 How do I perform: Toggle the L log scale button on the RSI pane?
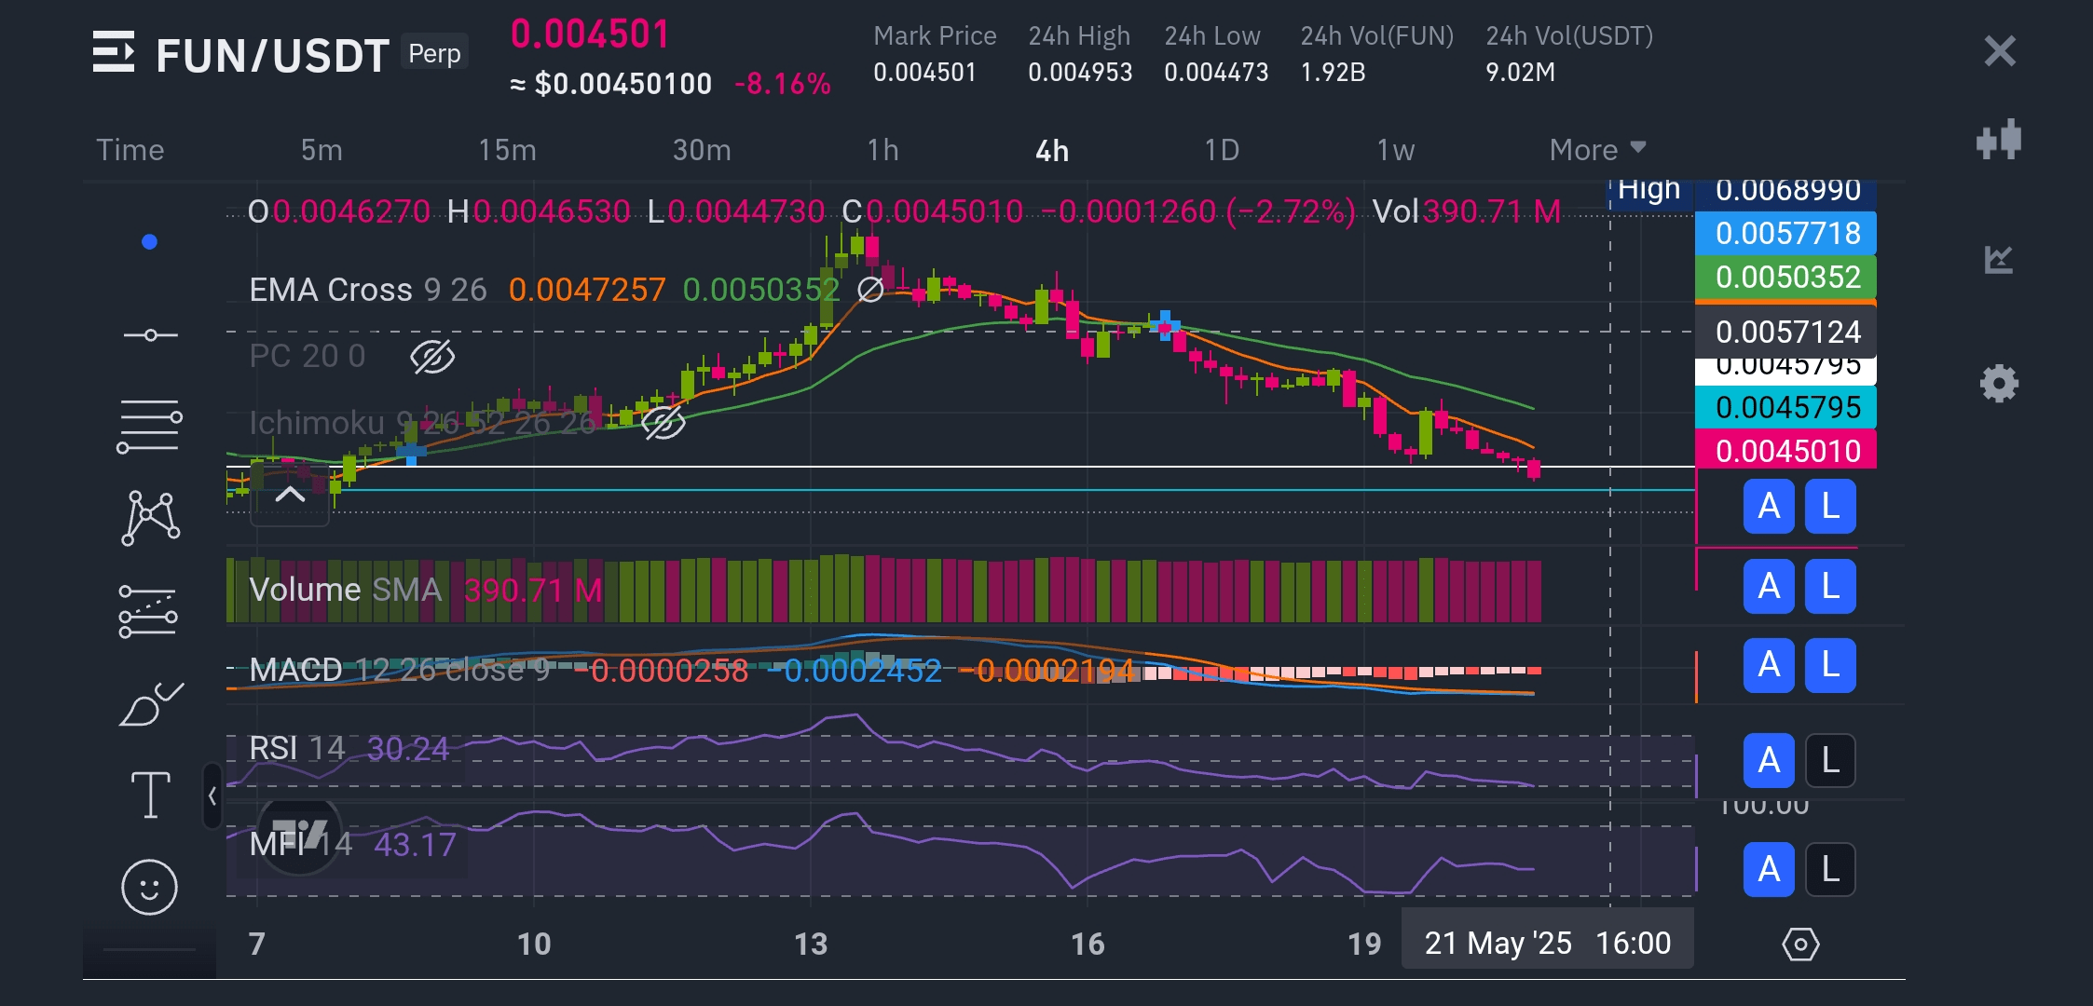1829,761
